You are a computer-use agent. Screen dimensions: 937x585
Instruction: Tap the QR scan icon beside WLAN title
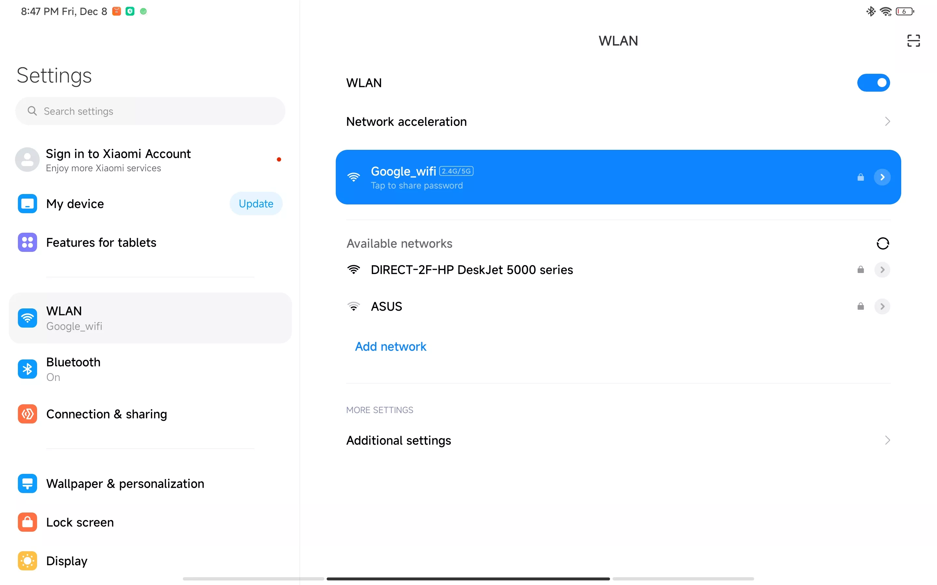click(x=913, y=41)
